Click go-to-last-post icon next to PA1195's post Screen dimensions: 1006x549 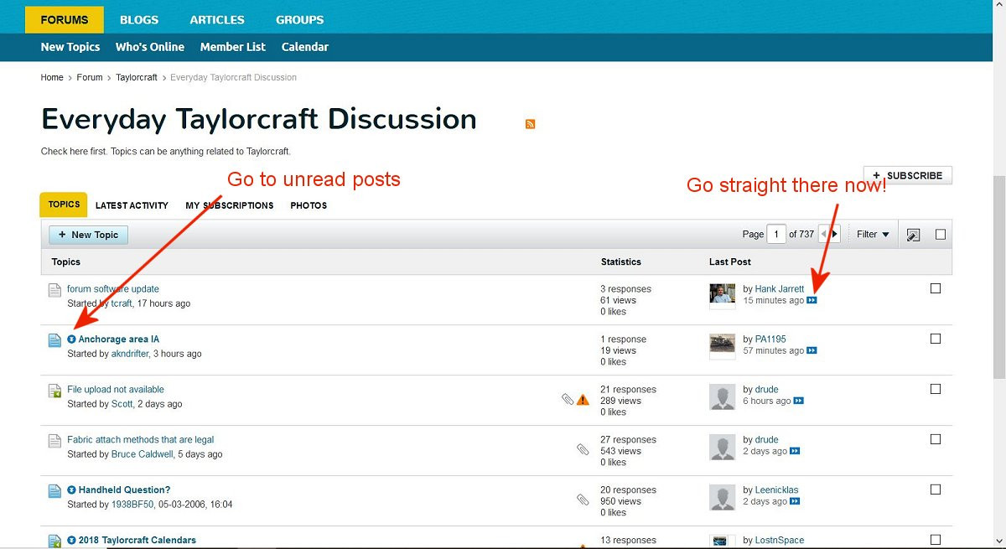[812, 350]
